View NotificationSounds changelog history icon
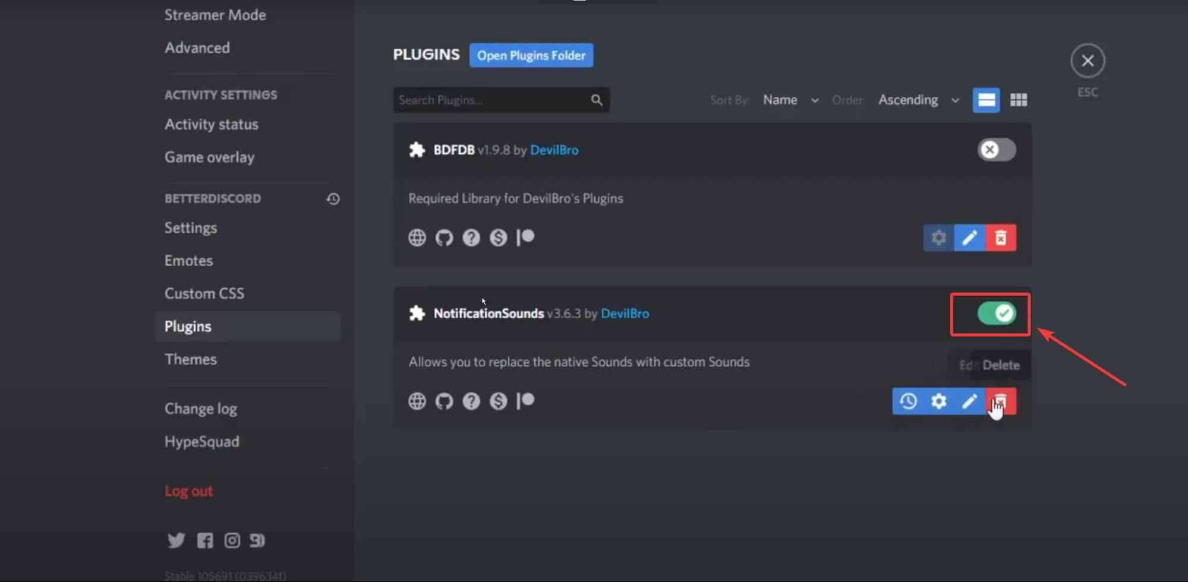Viewport: 1188px width, 582px height. (907, 401)
